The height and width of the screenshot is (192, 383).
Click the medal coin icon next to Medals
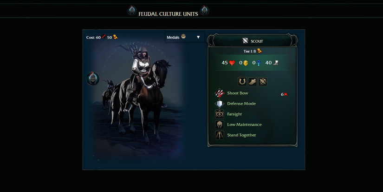183,36
